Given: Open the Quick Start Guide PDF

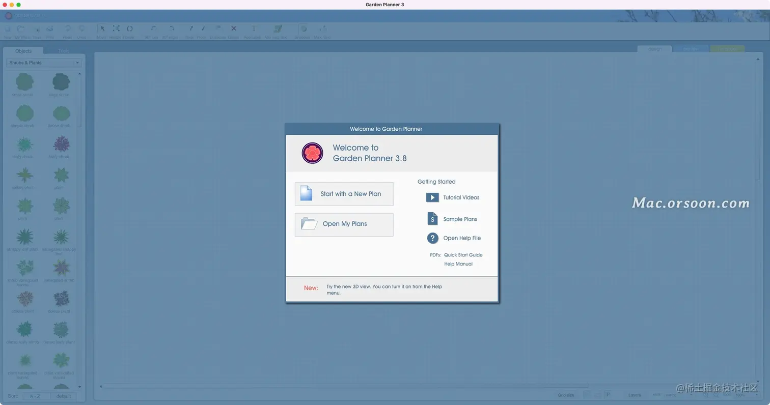Looking at the screenshot, I should tap(463, 255).
